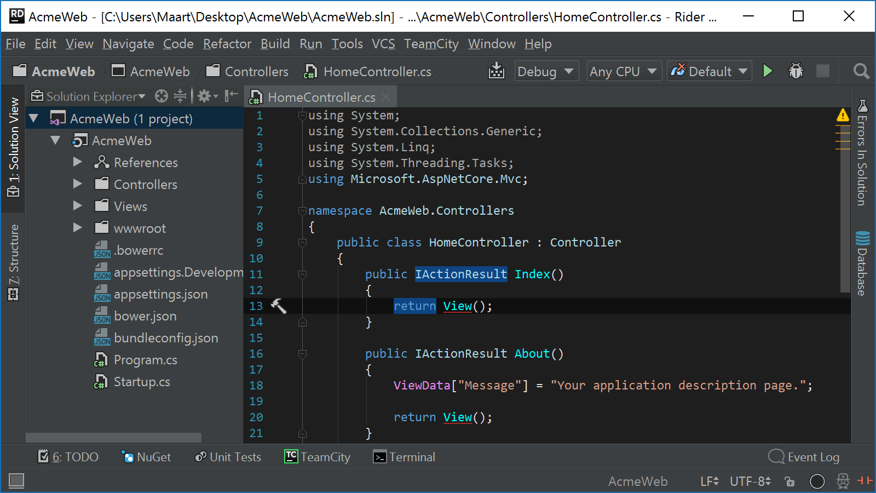Viewport: 876px width, 493px height.
Task: Open the File menu
Action: click(15, 44)
